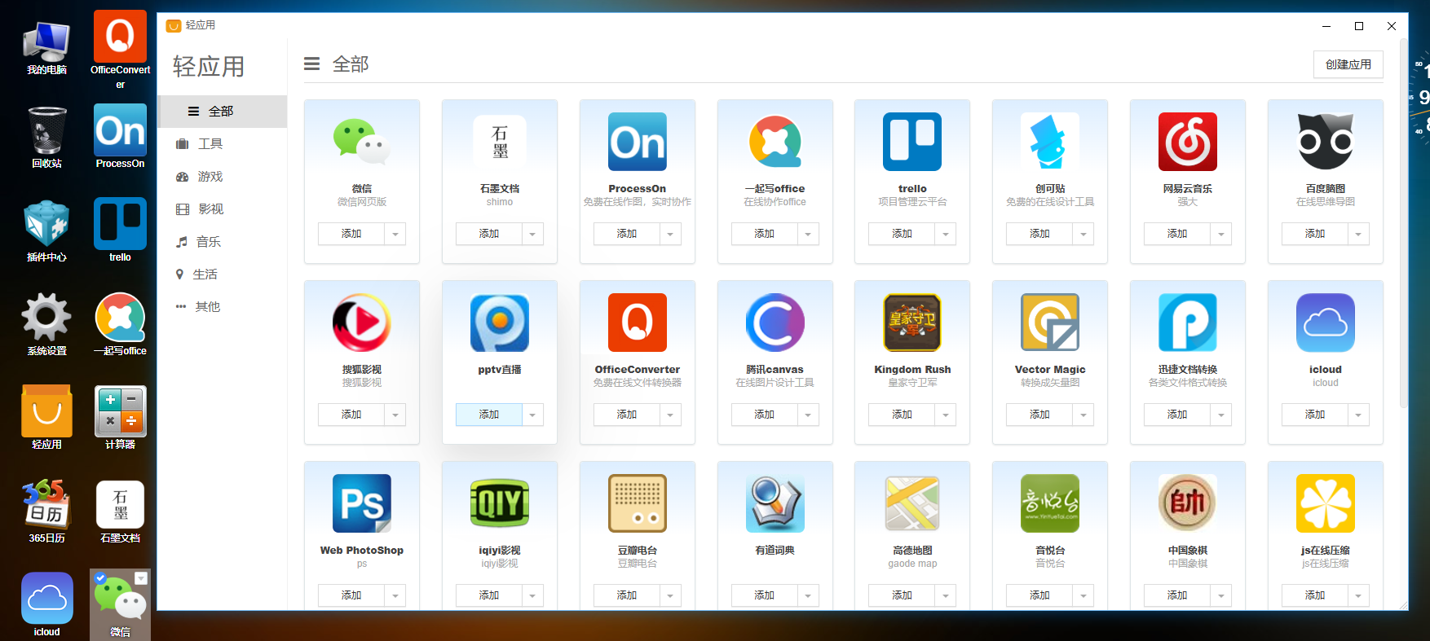Click the 一起写office icon in the app grid
The width and height of the screenshot is (1430, 641).
(775, 142)
